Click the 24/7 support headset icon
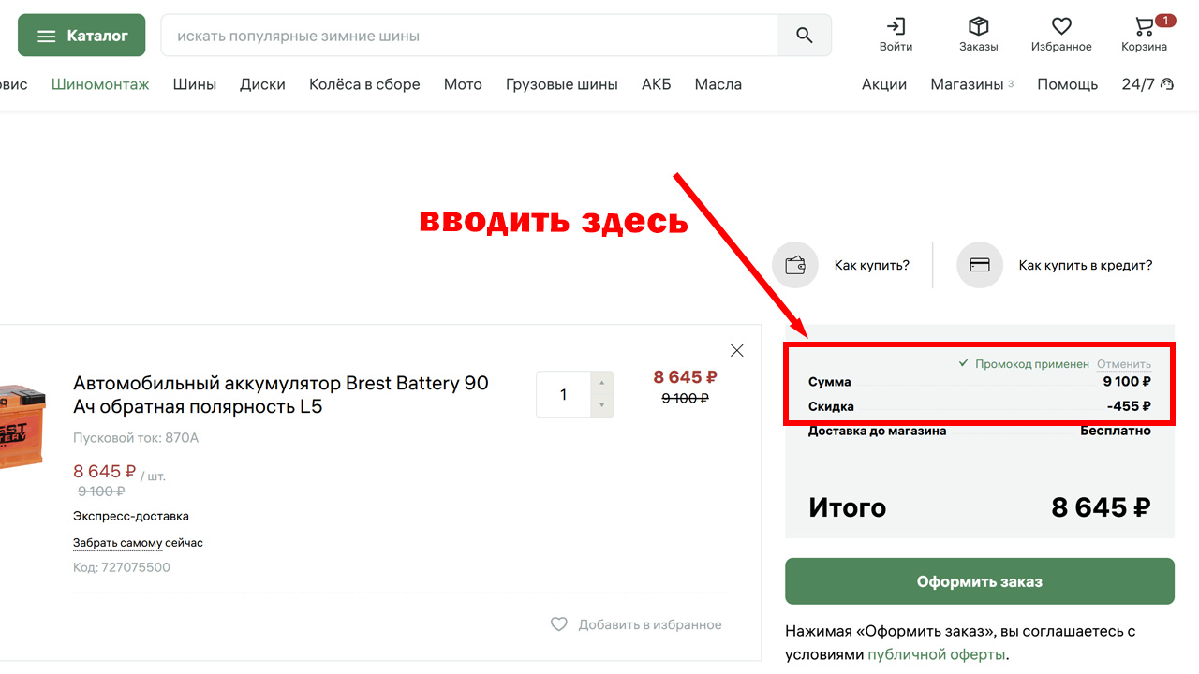Image resolution: width=1199 pixels, height=674 pixels. (x=1166, y=84)
